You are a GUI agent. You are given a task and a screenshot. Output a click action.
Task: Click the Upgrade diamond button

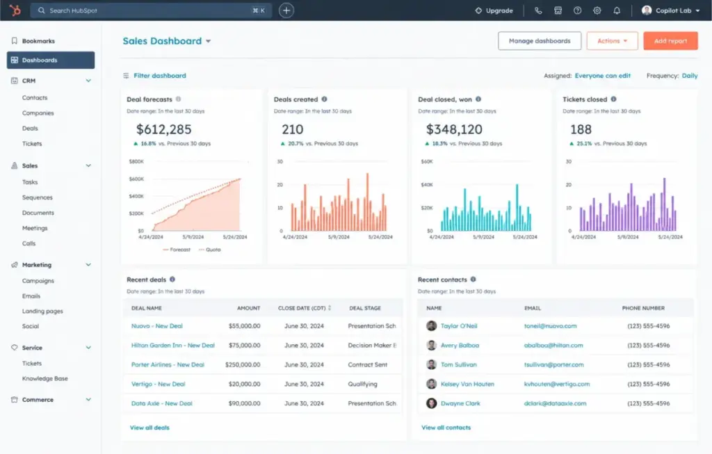click(494, 10)
